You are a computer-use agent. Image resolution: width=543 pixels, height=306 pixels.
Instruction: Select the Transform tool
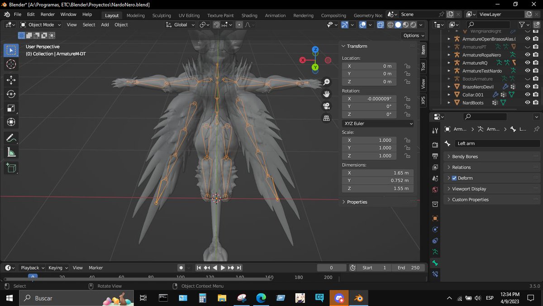[x=11, y=122]
